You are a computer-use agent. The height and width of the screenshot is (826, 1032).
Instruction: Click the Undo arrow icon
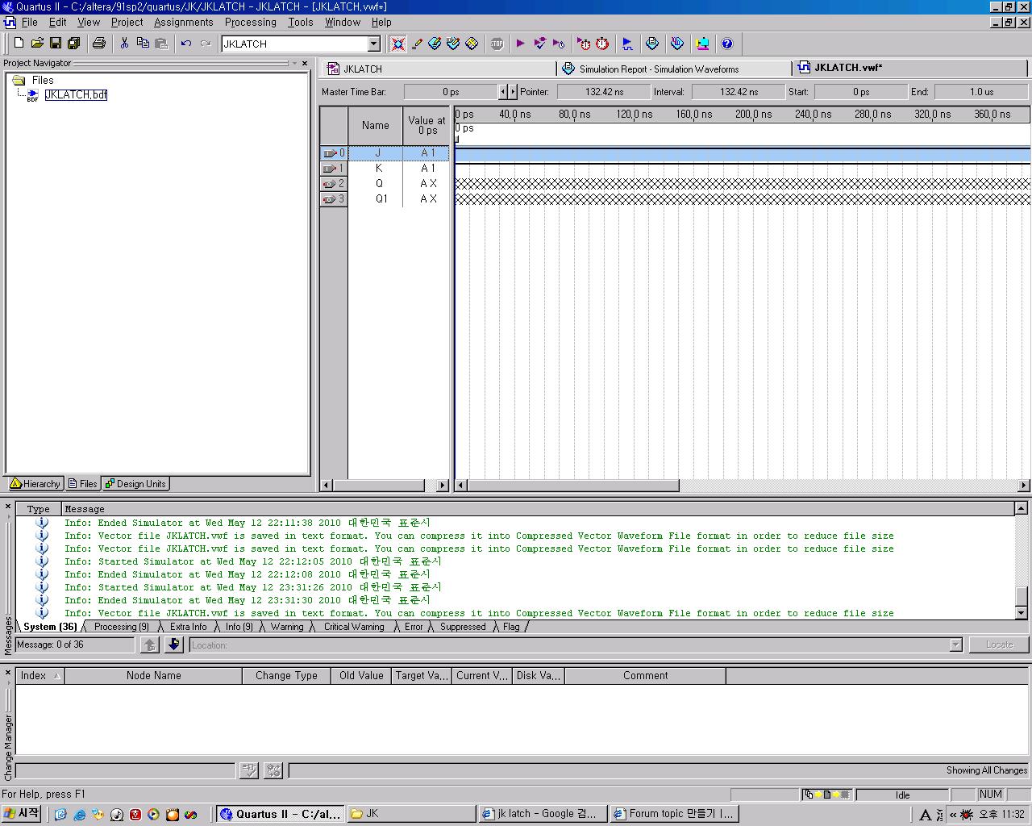(186, 44)
